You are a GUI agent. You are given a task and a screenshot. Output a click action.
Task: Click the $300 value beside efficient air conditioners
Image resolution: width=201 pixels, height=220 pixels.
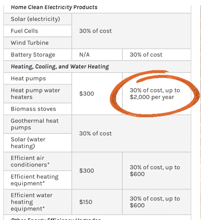(87, 171)
